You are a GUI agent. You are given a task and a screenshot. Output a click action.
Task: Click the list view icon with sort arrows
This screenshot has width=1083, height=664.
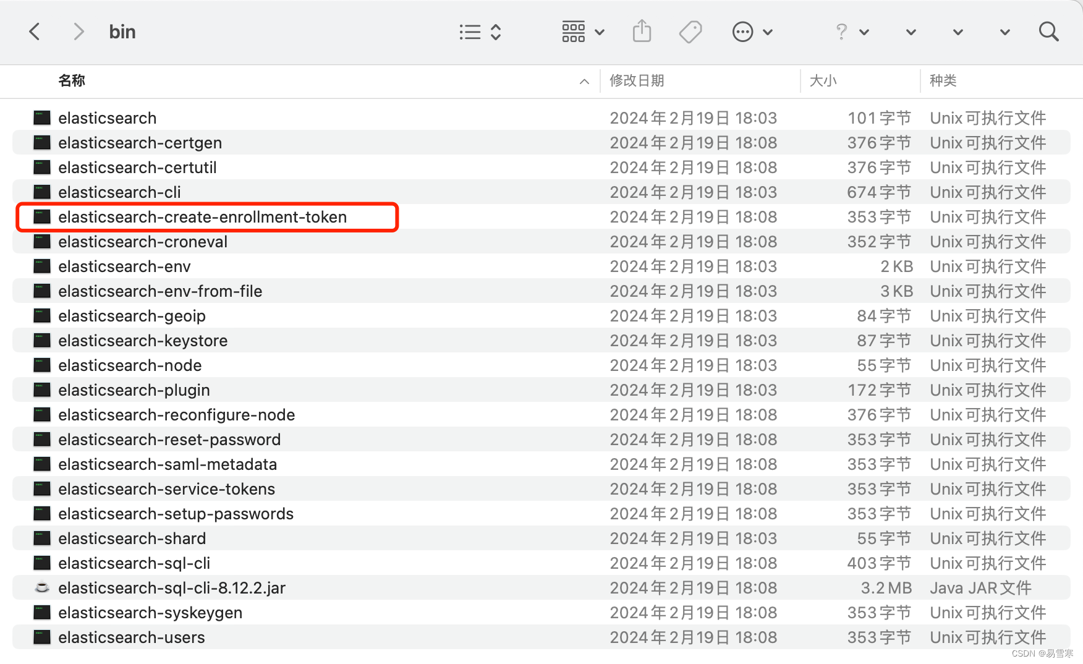[470, 32]
